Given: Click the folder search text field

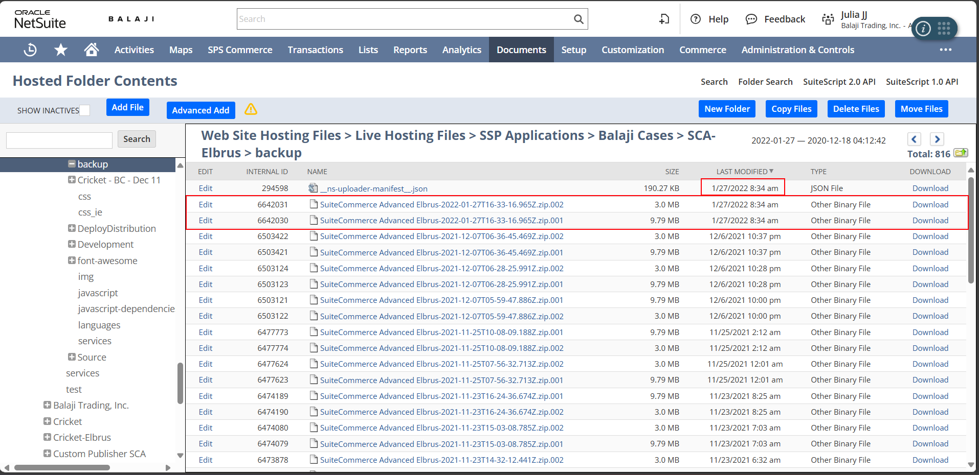Looking at the screenshot, I should coord(59,139).
